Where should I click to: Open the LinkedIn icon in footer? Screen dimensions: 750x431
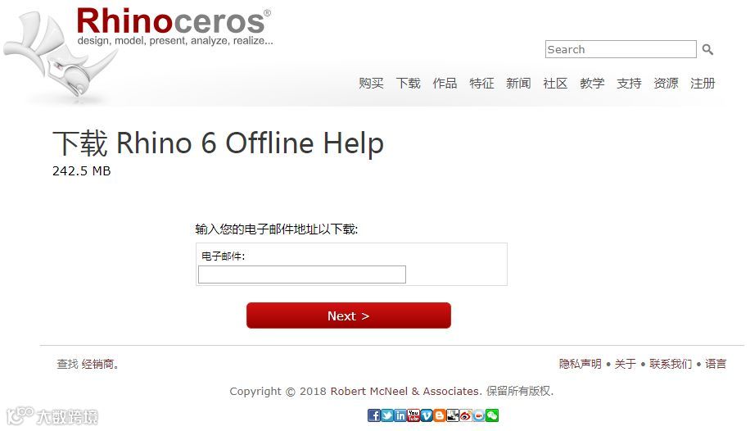click(400, 415)
